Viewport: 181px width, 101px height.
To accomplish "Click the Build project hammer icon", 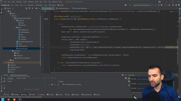I will 130,5.
